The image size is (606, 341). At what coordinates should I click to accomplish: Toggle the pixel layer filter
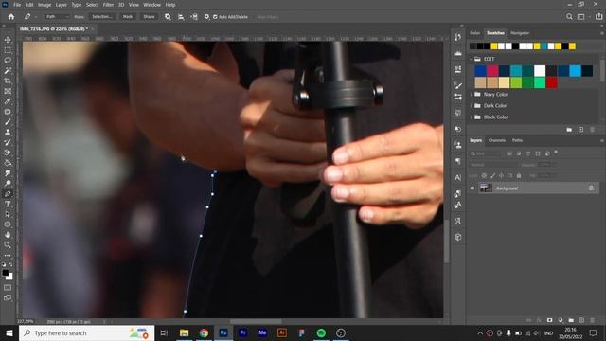(509, 153)
